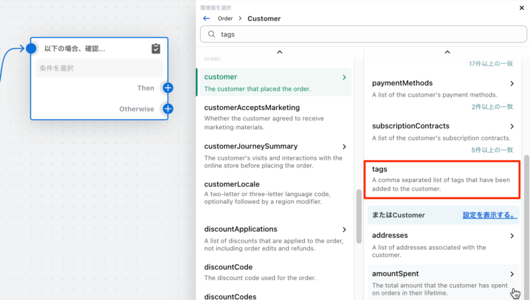Click the 'Then' branch label
This screenshot has width=530, height=300.
145,88
